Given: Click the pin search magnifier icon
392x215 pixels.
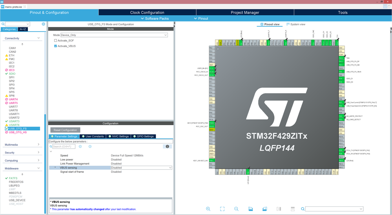Looking at the screenshot, I should coord(303,209).
